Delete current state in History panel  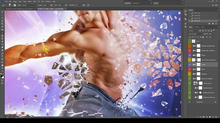tap(216, 24)
